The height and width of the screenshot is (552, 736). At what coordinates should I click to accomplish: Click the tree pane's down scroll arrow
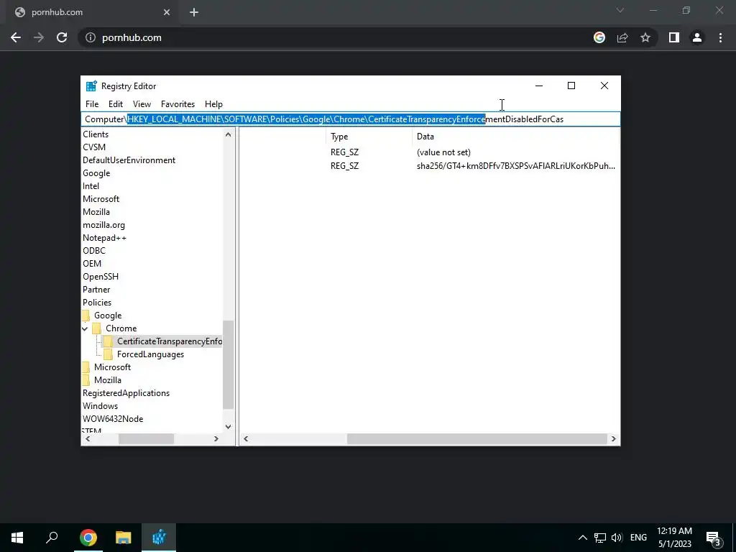[228, 426]
